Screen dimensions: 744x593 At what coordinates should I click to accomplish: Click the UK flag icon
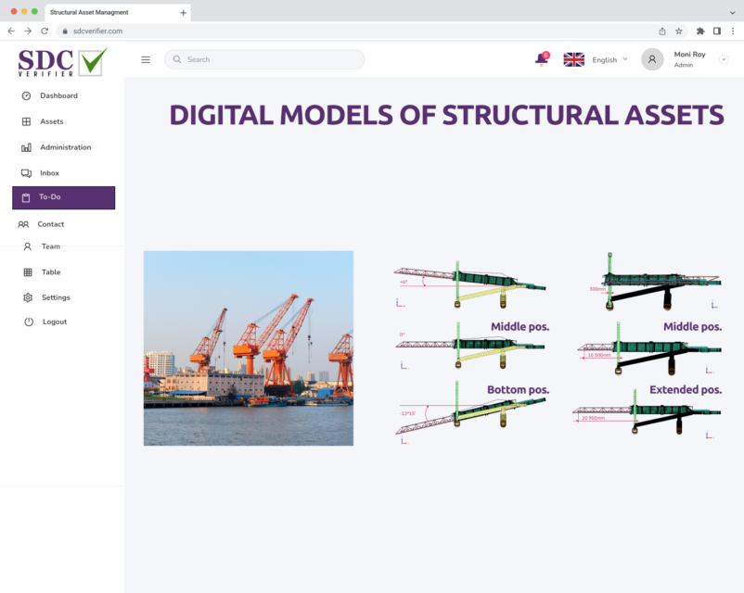click(x=574, y=59)
